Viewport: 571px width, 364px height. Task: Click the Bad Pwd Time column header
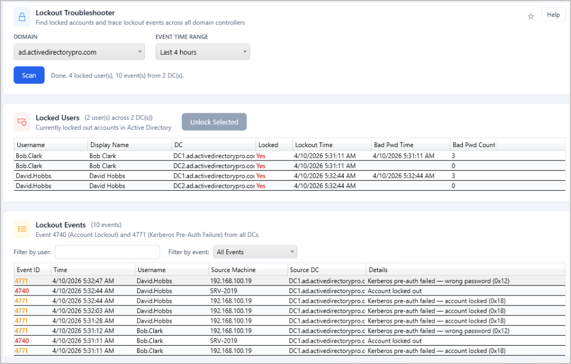(x=410, y=145)
